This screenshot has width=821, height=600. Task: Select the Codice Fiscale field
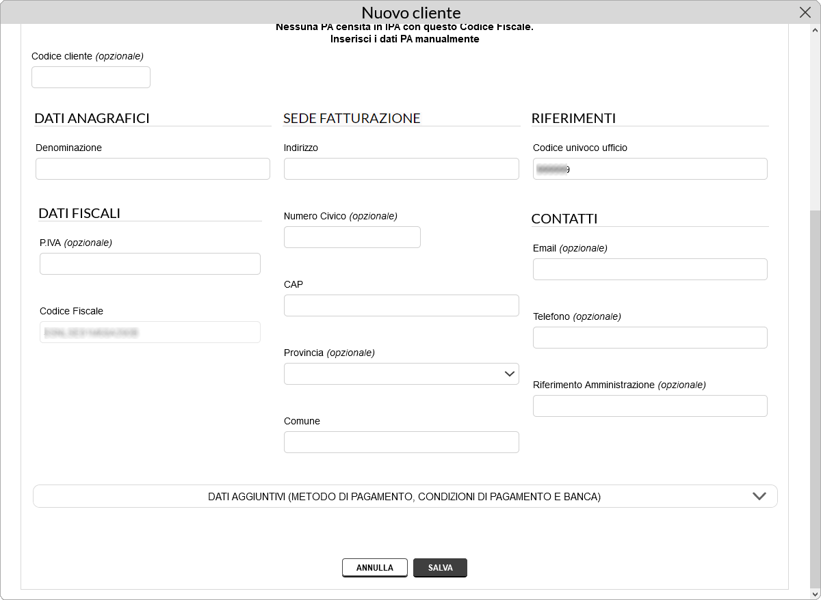tap(150, 332)
